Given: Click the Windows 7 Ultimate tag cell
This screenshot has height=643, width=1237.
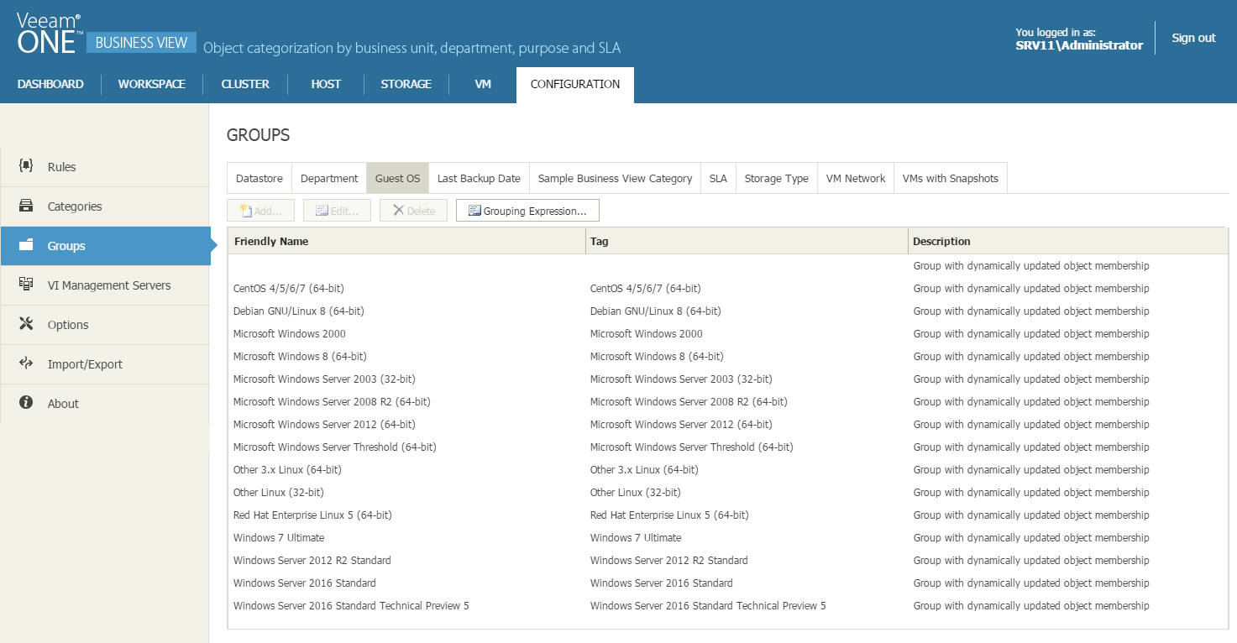Looking at the screenshot, I should pyautogui.click(x=636, y=537).
